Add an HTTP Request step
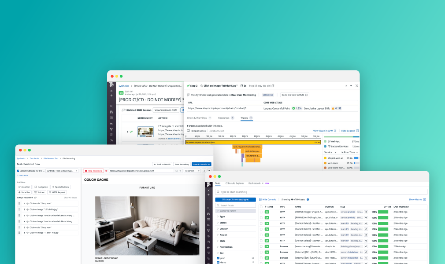This screenshot has width=445, height=264. 57,192
